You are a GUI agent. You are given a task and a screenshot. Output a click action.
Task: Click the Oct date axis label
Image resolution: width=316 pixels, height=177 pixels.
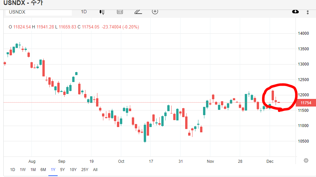point(121,161)
